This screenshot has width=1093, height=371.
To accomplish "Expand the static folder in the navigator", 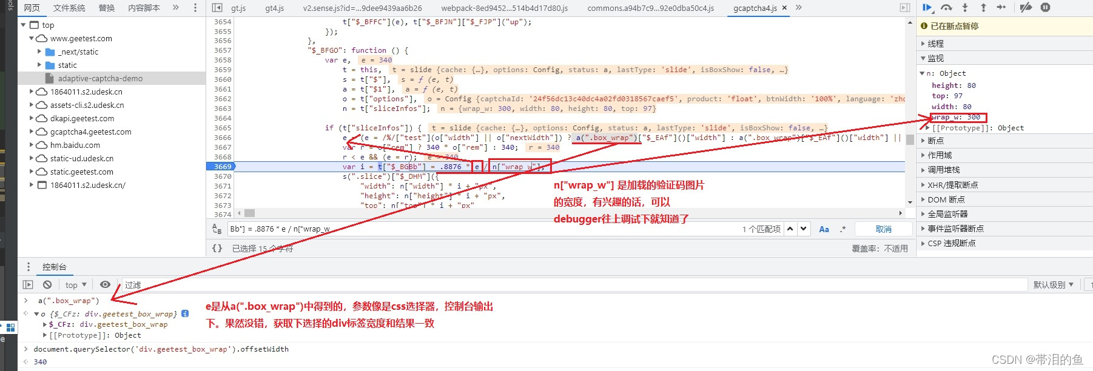I will pyautogui.click(x=40, y=65).
